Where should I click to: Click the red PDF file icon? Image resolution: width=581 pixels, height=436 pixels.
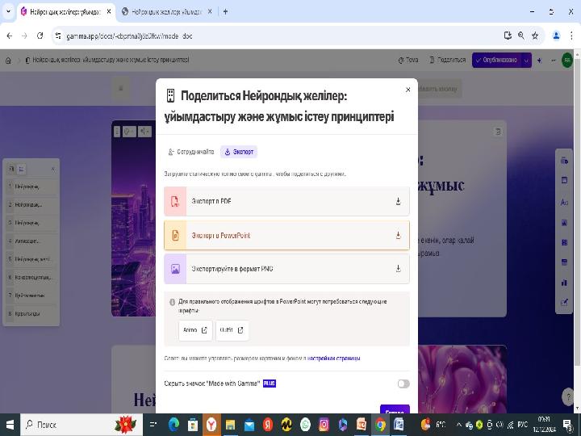click(175, 201)
